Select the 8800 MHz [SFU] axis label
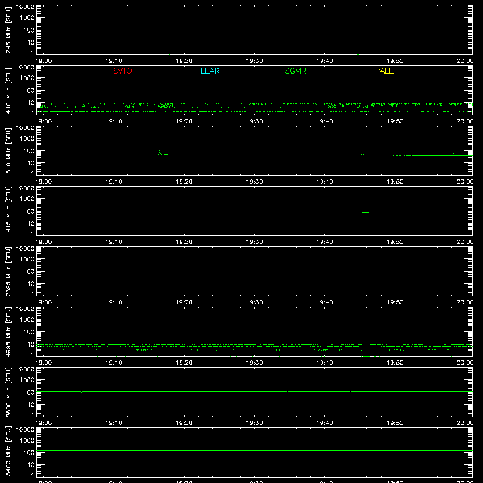 [8, 392]
